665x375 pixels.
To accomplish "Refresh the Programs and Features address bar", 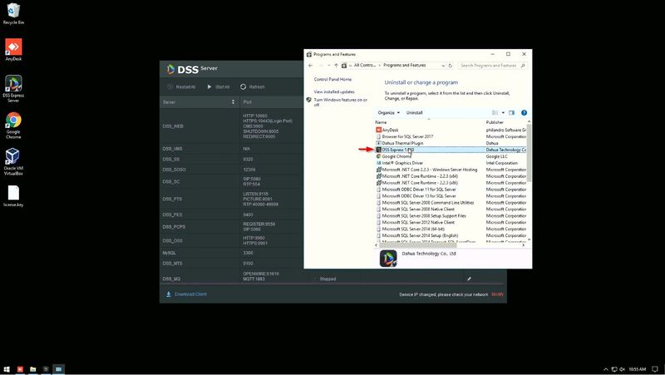I will click(x=451, y=66).
